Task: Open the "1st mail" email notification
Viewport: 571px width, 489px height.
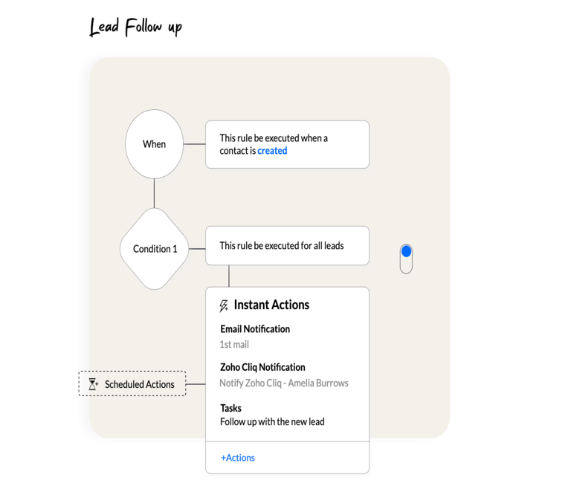Action: (x=234, y=345)
